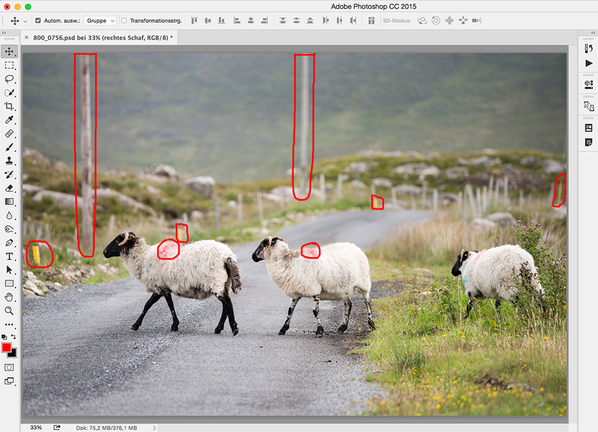Select the Blur tool
The height and width of the screenshot is (432, 598).
point(9,215)
